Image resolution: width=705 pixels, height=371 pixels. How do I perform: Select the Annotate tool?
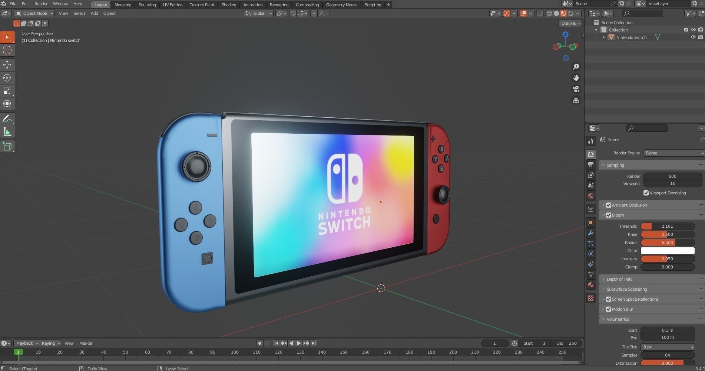7,119
